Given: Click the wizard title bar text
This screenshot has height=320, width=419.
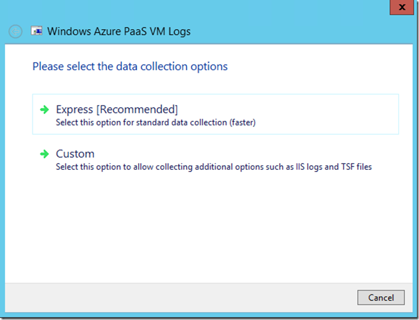Looking at the screenshot, I should coord(119,31).
